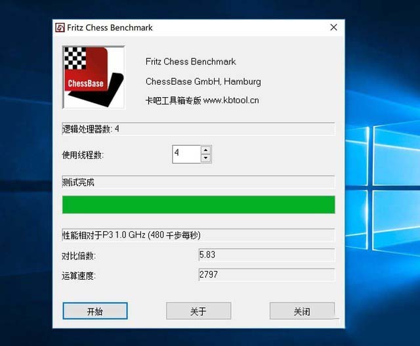Increase thread count with the up arrow

click(205, 150)
